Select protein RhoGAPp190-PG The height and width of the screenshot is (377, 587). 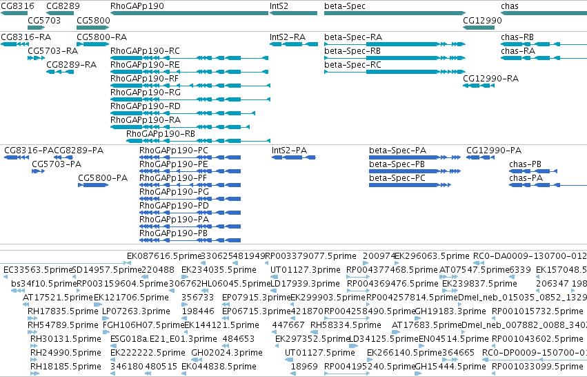pyautogui.click(x=190, y=199)
